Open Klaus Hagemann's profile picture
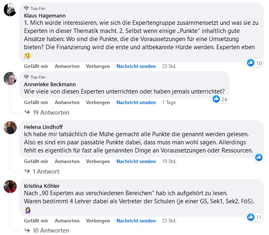Viewport: 269px width, 235px height. tap(10, 10)
